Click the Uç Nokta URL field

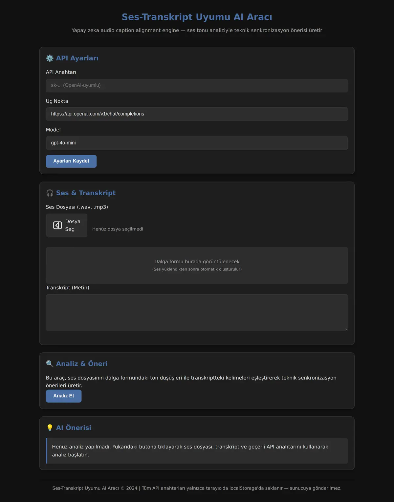197,114
